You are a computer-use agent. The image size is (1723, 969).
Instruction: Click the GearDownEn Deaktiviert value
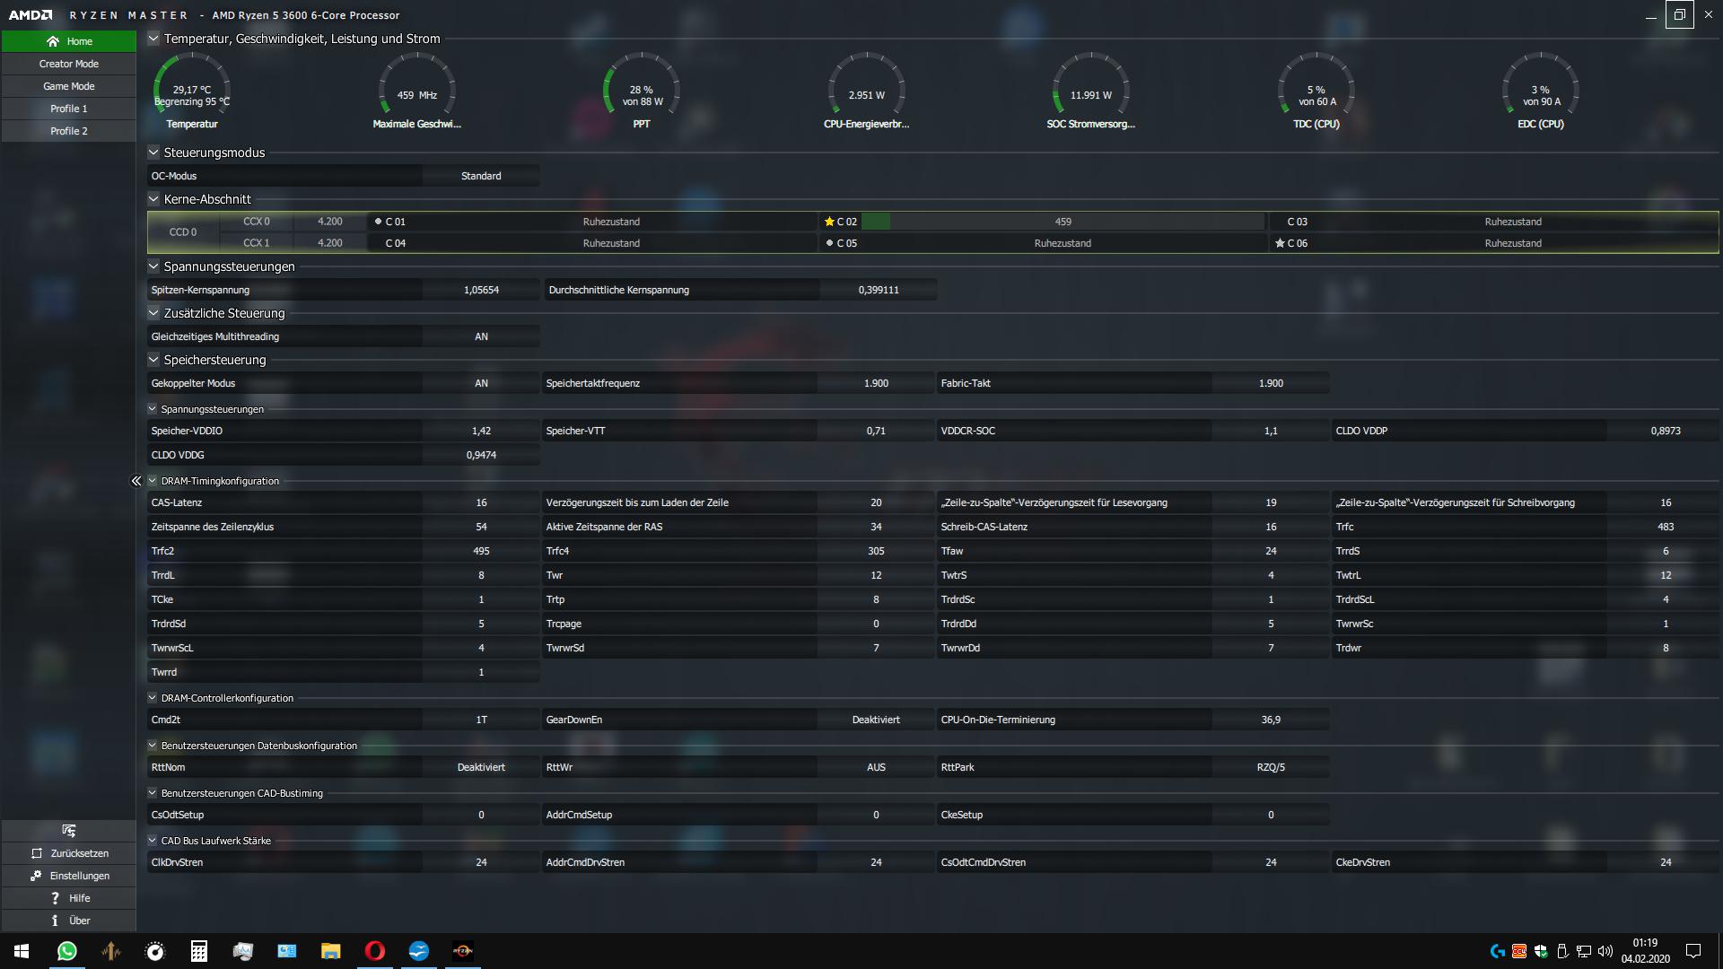coord(876,720)
